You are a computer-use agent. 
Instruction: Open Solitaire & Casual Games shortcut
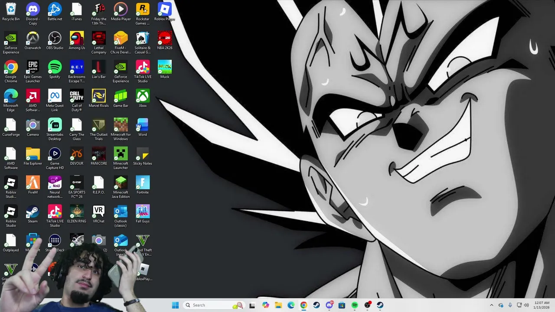143,43
